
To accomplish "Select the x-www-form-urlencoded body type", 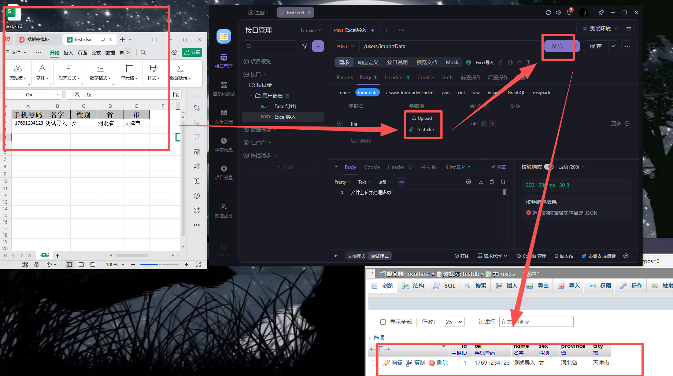I will pyautogui.click(x=409, y=93).
